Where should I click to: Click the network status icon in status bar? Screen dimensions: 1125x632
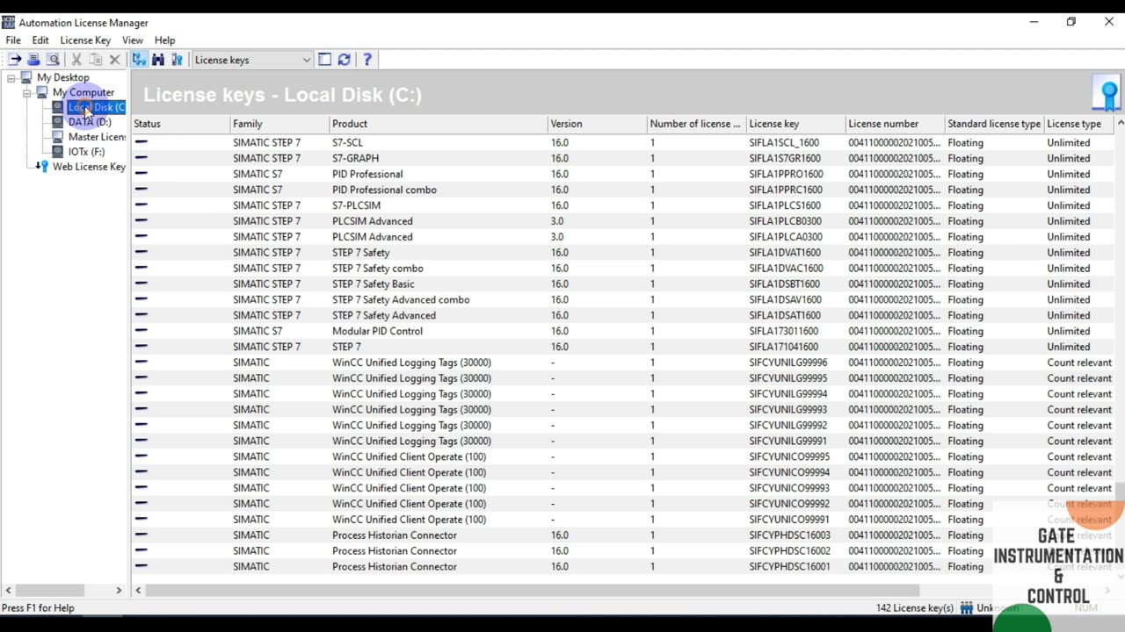coord(966,608)
